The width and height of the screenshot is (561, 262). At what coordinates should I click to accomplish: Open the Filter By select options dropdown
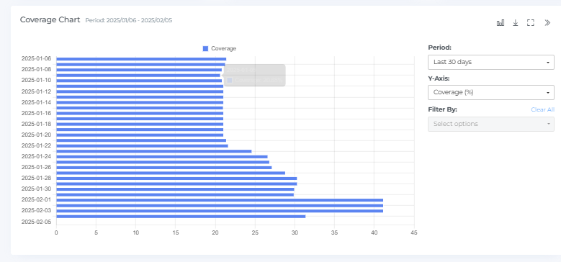click(491, 124)
